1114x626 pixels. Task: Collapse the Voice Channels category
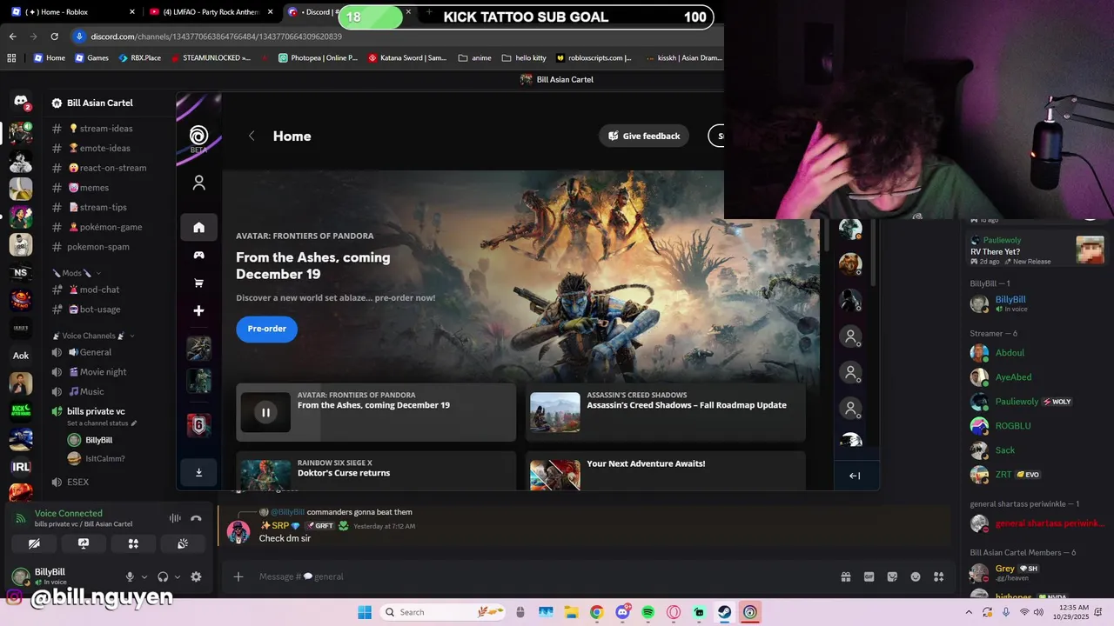[x=93, y=336]
